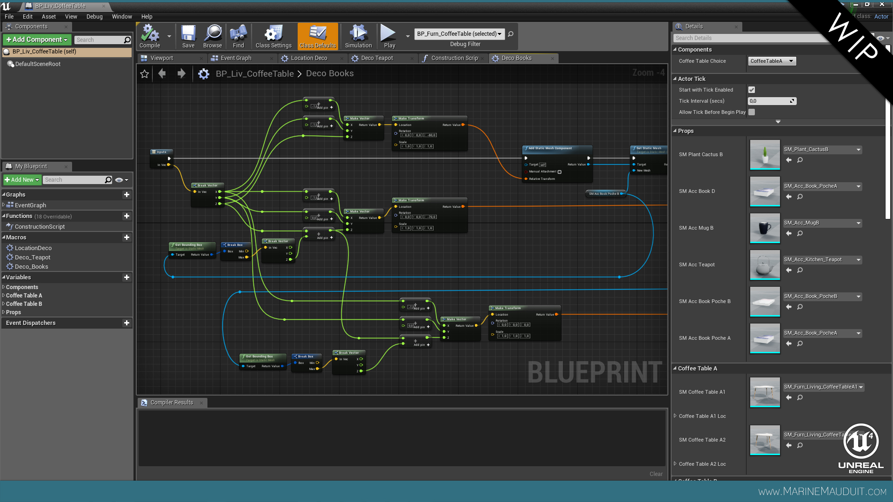Add a new graph with plus icon

click(x=127, y=195)
